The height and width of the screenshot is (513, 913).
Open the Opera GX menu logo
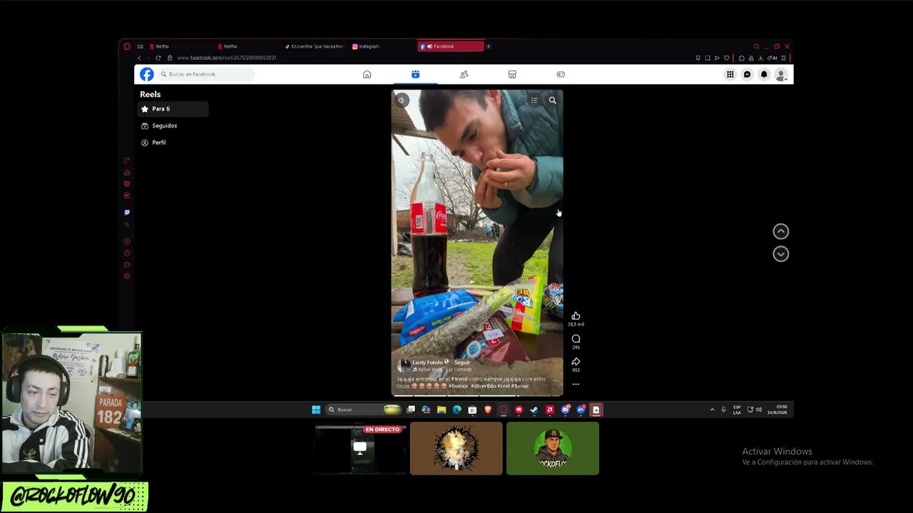(x=127, y=46)
